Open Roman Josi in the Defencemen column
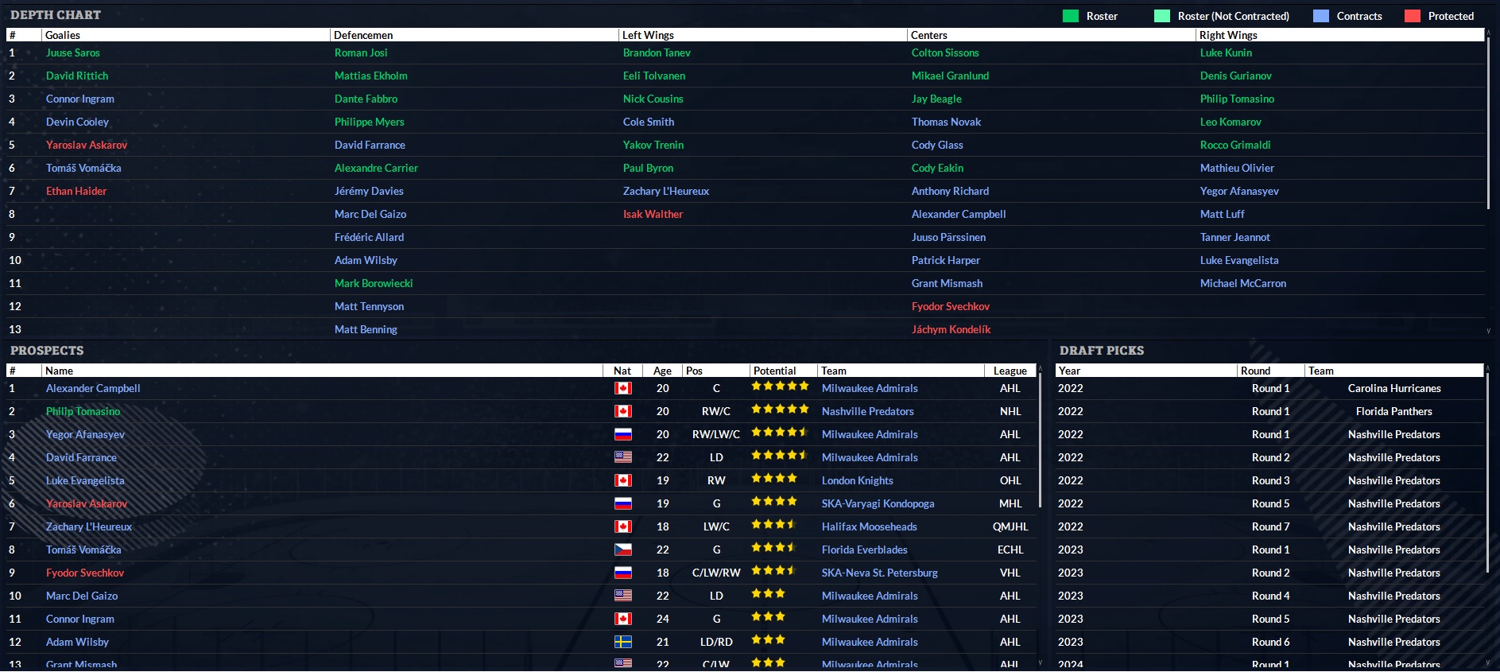 pyautogui.click(x=361, y=53)
